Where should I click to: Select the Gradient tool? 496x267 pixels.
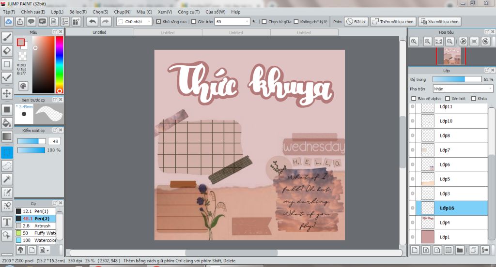[7, 136]
